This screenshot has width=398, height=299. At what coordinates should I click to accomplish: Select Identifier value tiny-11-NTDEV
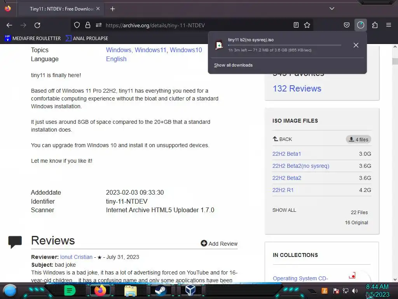126,201
